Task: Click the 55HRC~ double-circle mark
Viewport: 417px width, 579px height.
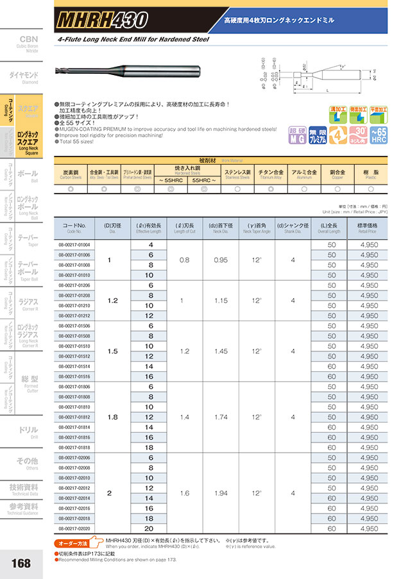Action: click(204, 189)
